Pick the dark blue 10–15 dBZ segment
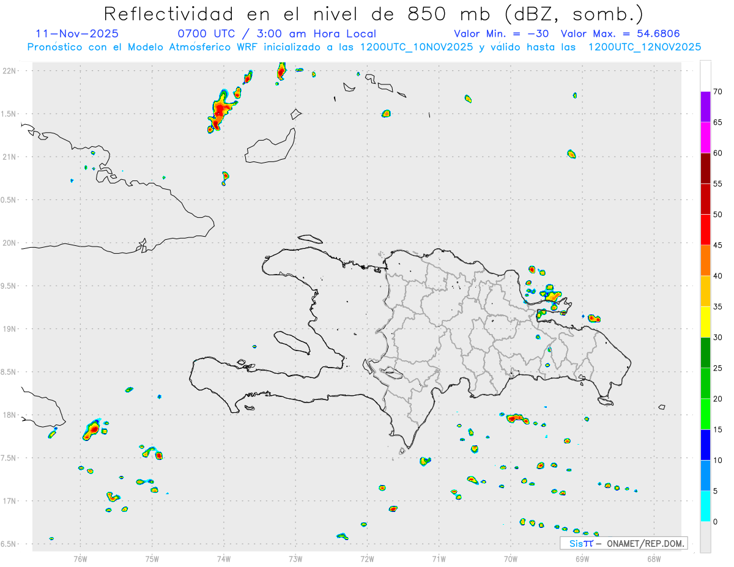Viewport: 734px width, 567px height. (x=705, y=445)
